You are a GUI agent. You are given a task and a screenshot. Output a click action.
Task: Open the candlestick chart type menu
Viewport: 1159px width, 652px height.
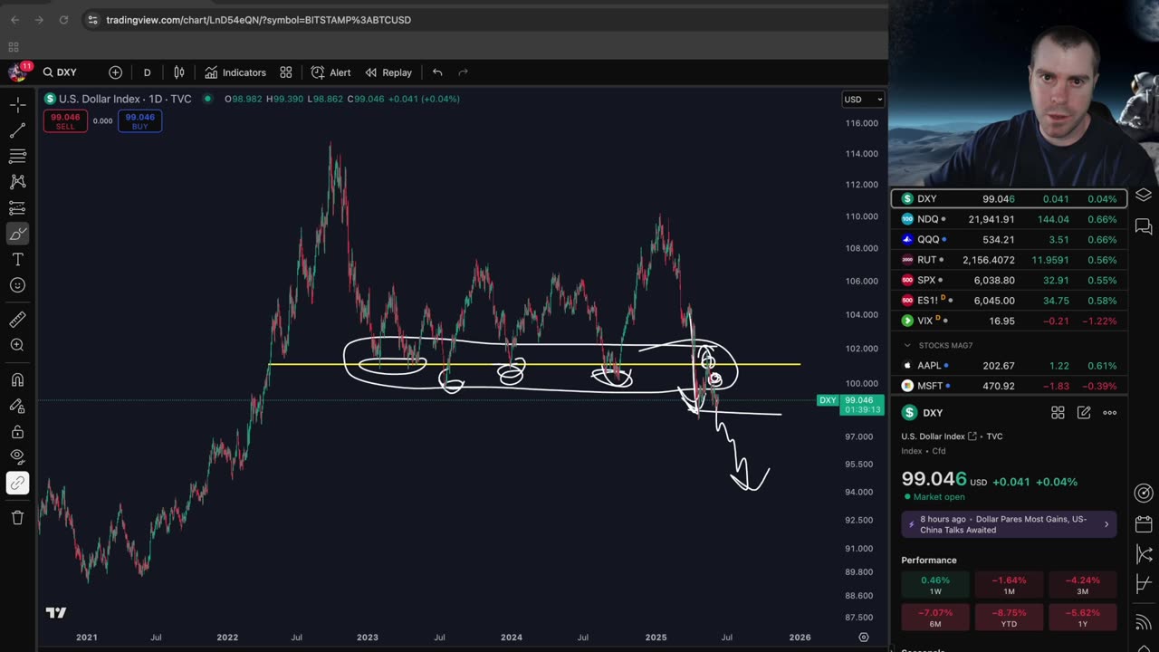click(x=179, y=72)
